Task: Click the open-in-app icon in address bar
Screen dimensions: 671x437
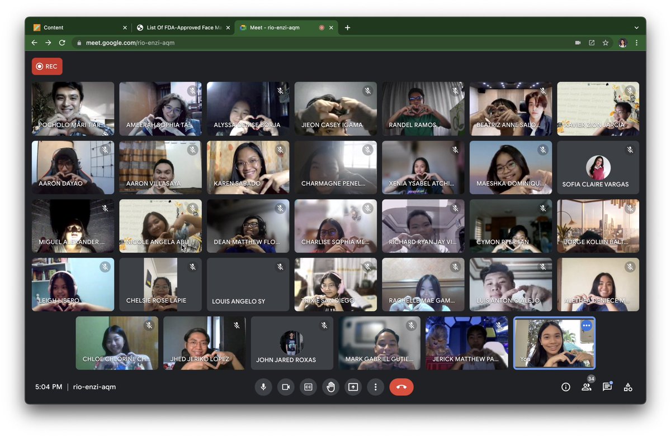Action: click(x=592, y=42)
